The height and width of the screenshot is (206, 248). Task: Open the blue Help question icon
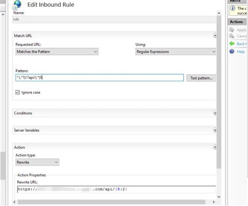(232, 51)
